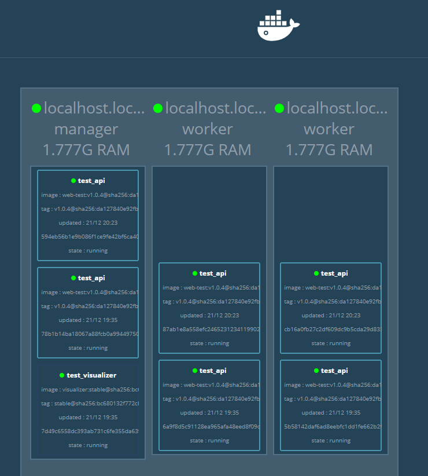The height and width of the screenshot is (476, 428).
Task: Open the test_api container with ID 5b58142
Action: [331, 405]
